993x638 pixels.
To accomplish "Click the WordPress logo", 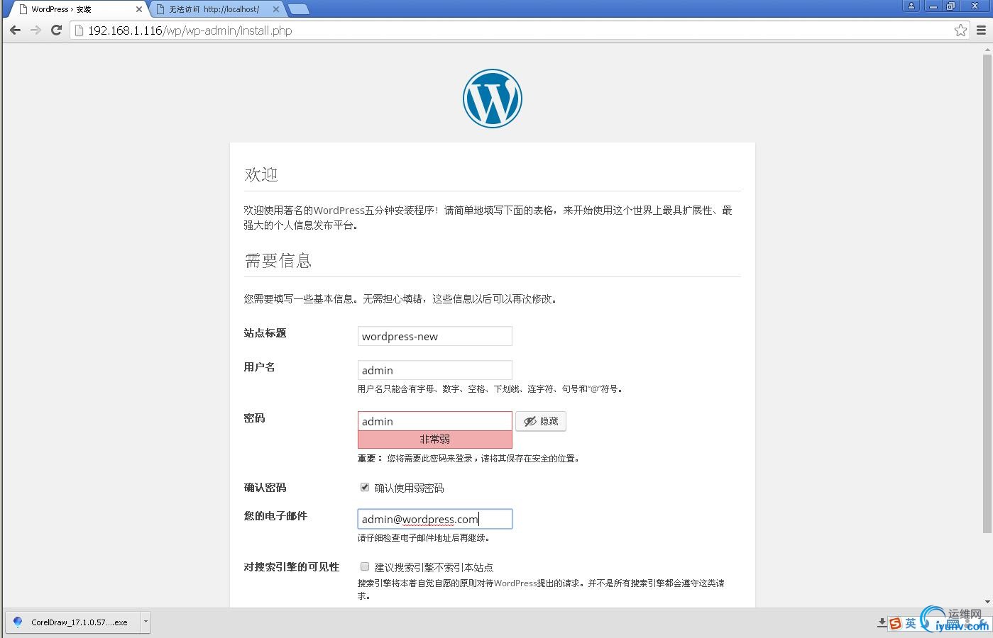I will coord(493,99).
